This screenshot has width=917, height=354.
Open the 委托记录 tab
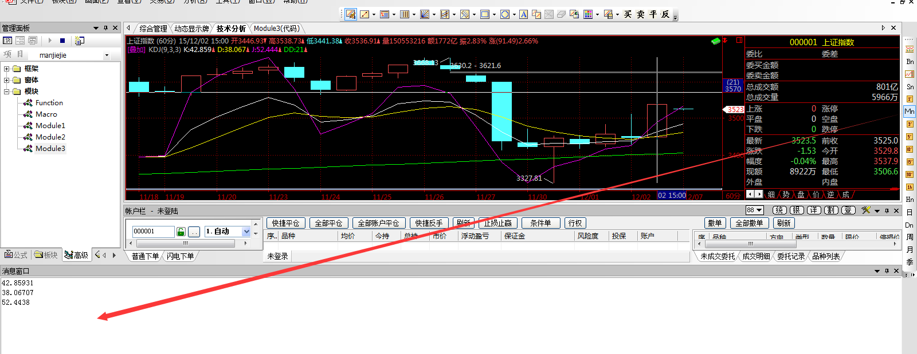point(791,257)
